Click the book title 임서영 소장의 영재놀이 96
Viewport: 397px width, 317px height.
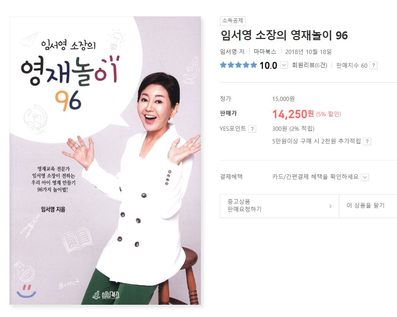point(284,35)
